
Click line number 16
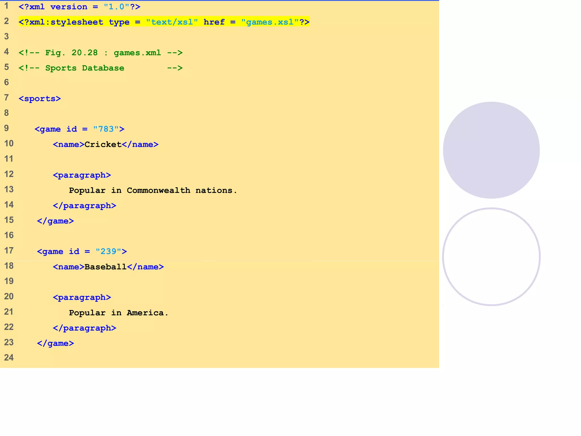coord(9,235)
